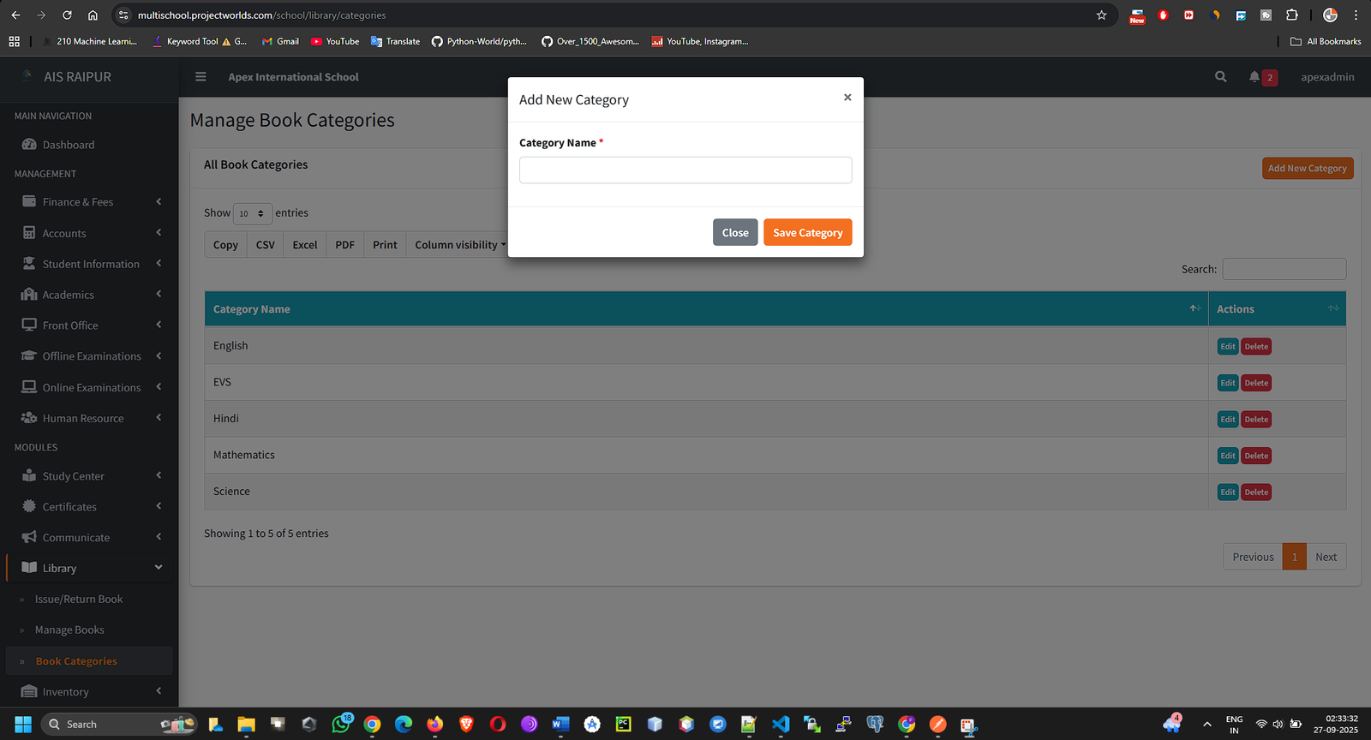This screenshot has height=740, width=1371.
Task: Open Manage Books in sidebar
Action: coord(69,630)
